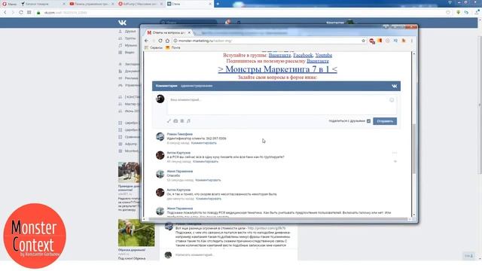Go back in the front Chrome window
The width and height of the screenshot is (482, 271).
146,41
